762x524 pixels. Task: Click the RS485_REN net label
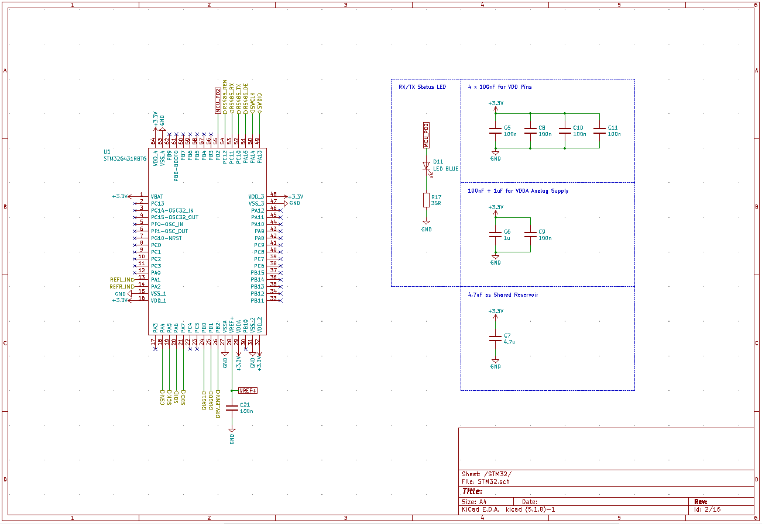225,96
